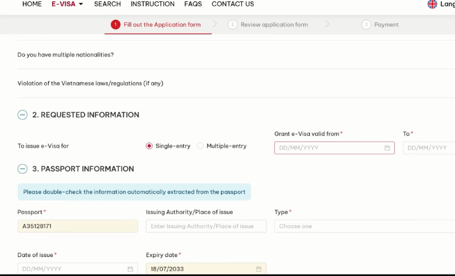The height and width of the screenshot is (276, 455).
Task: Open calendar icon for Expiry date
Action: 258,269
